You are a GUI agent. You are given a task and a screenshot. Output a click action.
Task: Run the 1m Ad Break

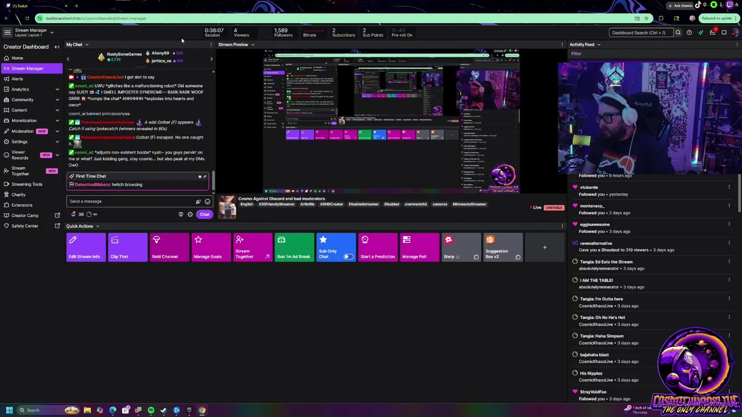tap(294, 247)
